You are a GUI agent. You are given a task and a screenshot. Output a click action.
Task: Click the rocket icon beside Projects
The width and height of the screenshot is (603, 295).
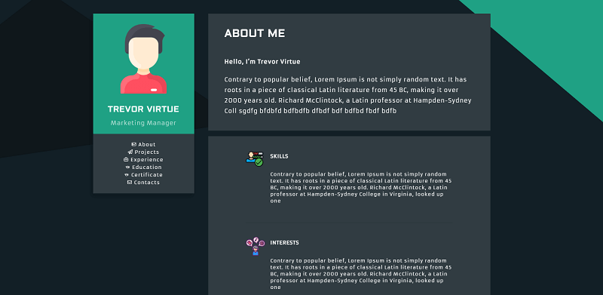130,152
